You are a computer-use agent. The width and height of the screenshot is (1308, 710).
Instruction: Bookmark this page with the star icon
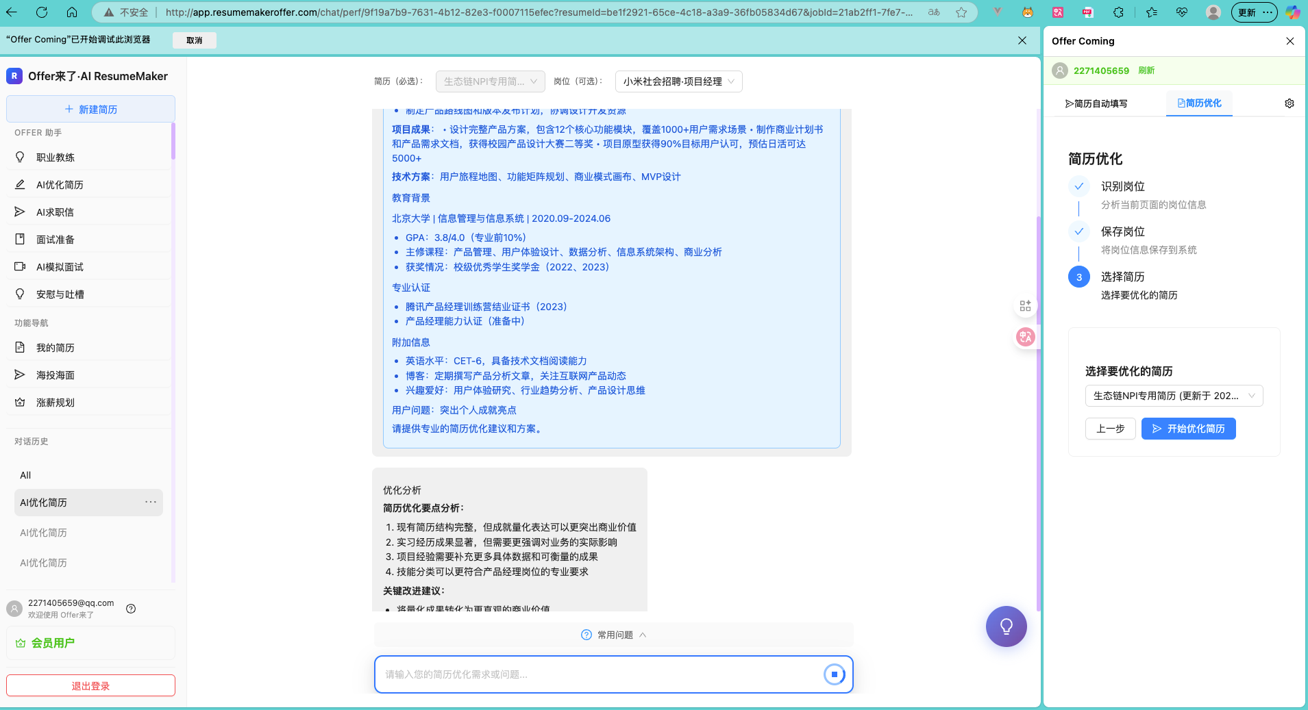(961, 12)
